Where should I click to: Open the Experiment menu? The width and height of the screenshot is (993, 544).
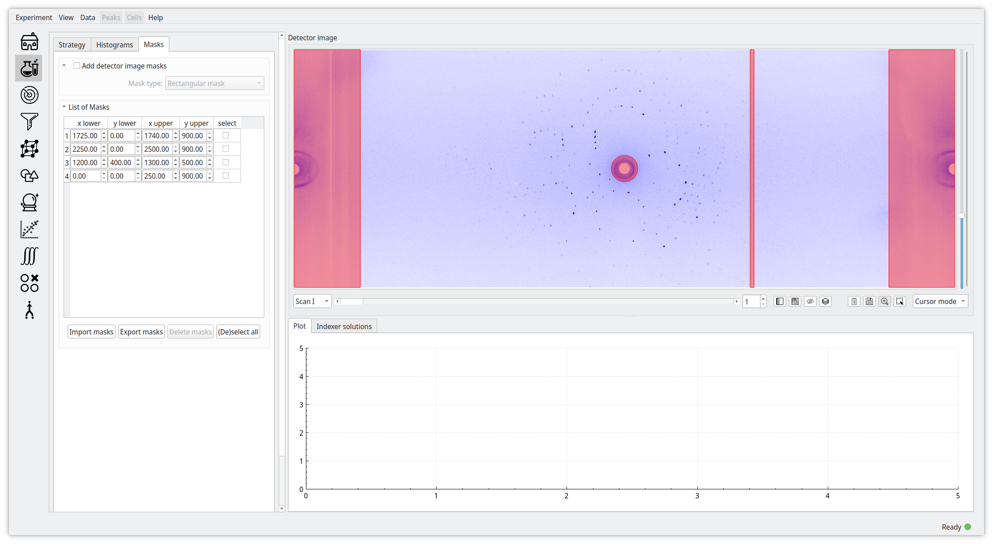click(34, 17)
